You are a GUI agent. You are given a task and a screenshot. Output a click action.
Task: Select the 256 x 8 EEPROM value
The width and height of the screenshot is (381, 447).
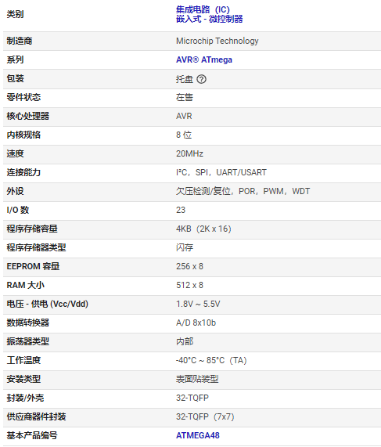[x=189, y=266]
